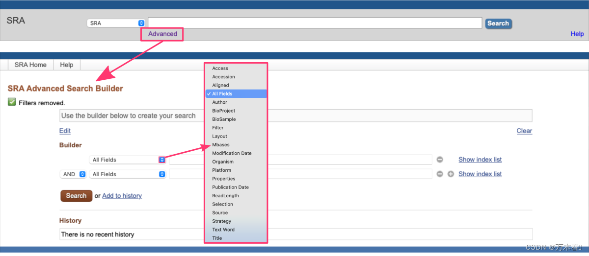This screenshot has width=589, height=256.
Task: Click the 'Filters removed.' message
Action: point(42,103)
